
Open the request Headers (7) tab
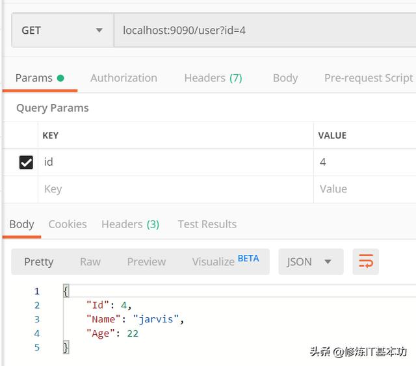coord(213,78)
